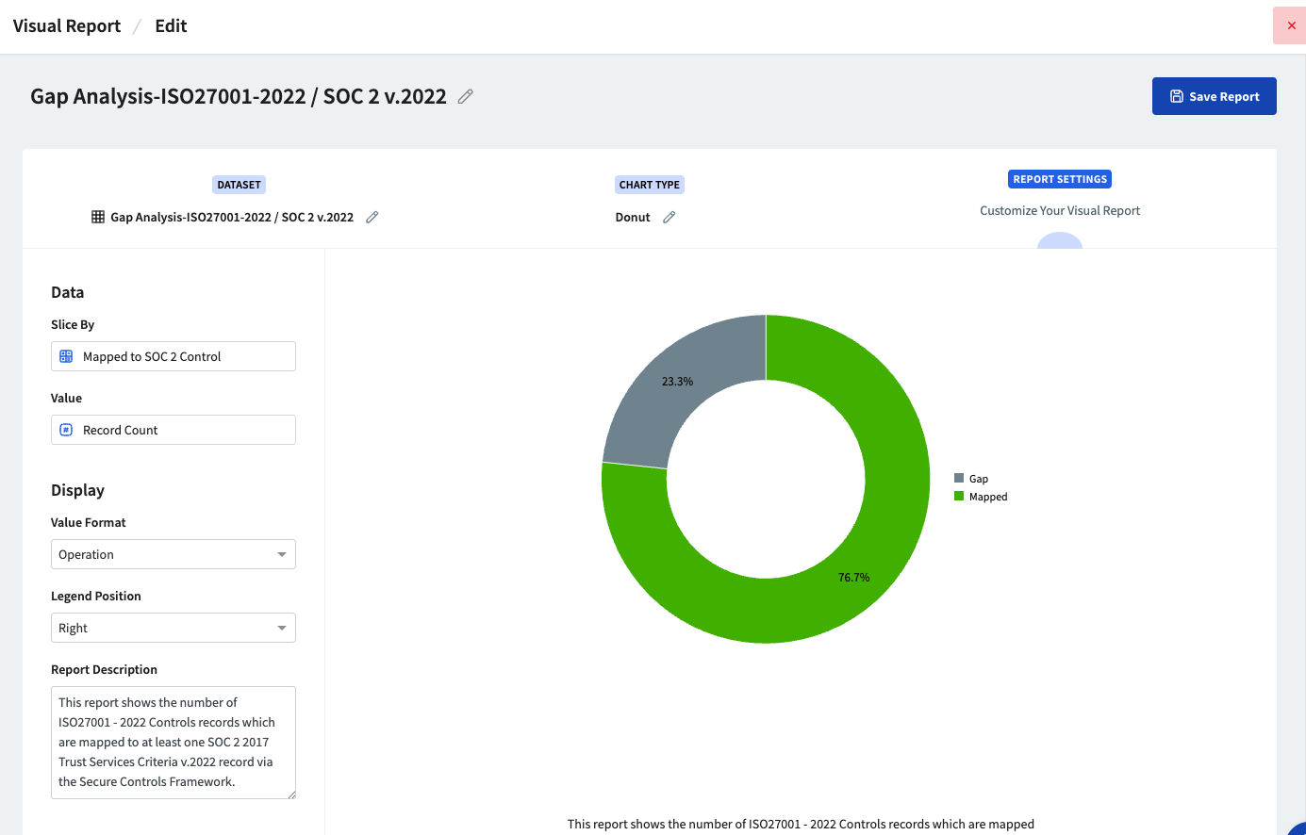Close the editor with the red X

(x=1291, y=25)
